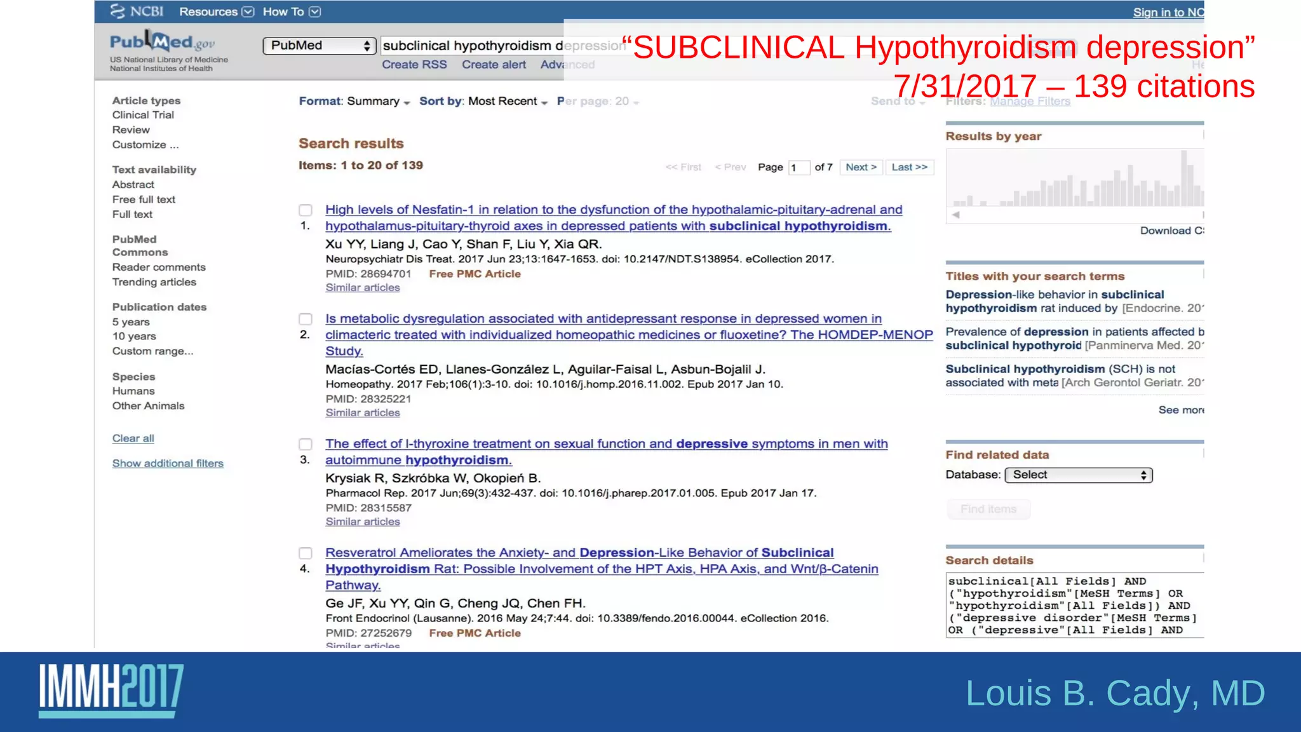The image size is (1301, 732).
Task: Click Free PMC Article for PMID 27252679
Action: tap(475, 633)
